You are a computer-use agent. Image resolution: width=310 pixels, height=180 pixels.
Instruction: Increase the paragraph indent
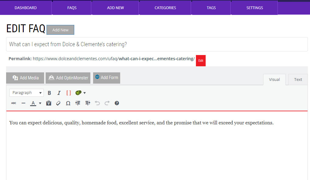tap(88, 103)
